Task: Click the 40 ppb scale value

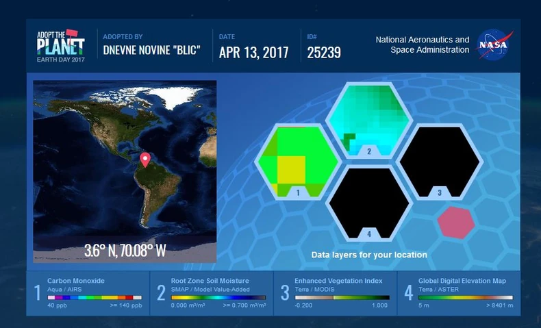Action: [x=57, y=305]
